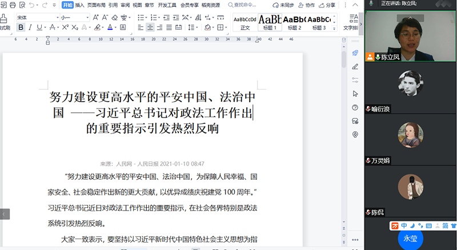Click the shading paint bucket
Screen dimensions: 457x250
click(207, 27)
